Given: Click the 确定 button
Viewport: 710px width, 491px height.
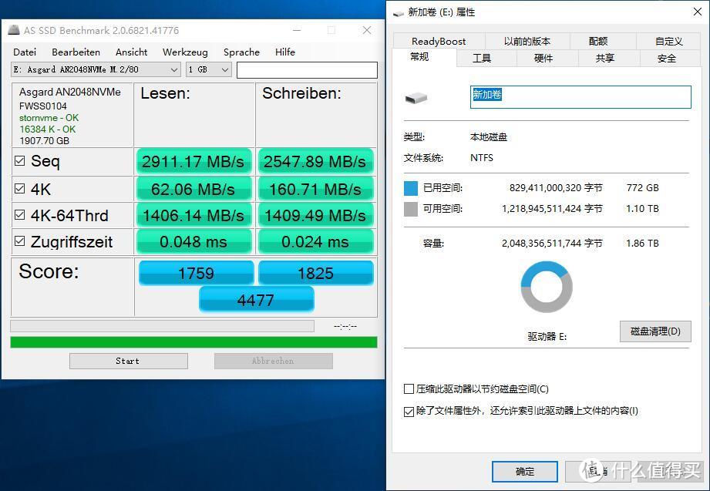Looking at the screenshot, I should coord(525,472).
